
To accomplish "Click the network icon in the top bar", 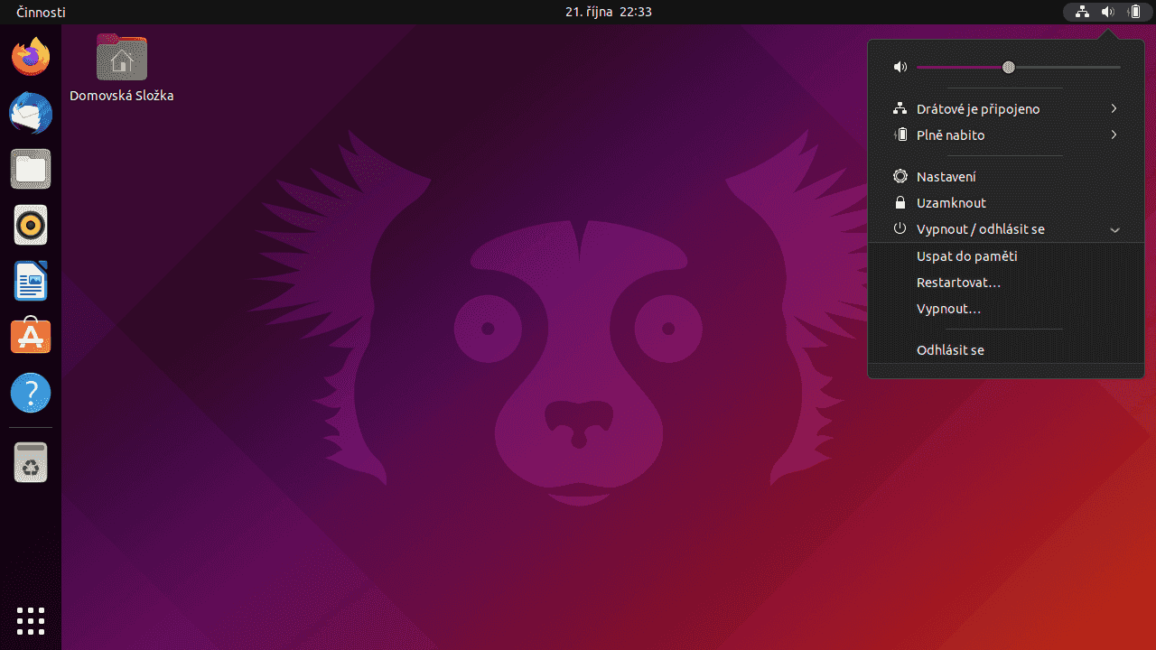I will 1081,12.
